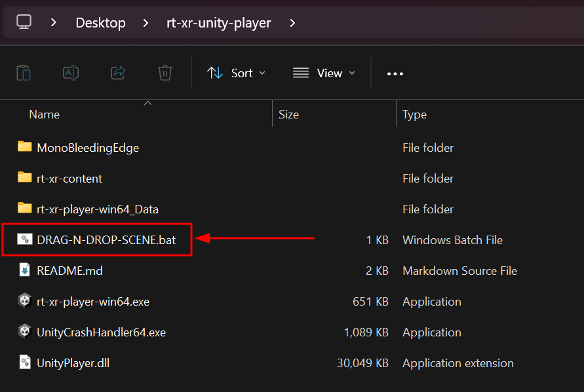Click the Rename icon in toolbar
The image size is (584, 392).
tap(71, 73)
